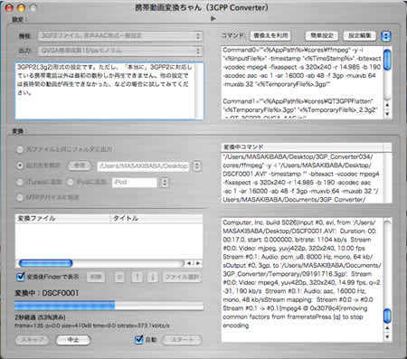The height and width of the screenshot is (359, 407).
Task: Click the スタート button
Action: click(182, 340)
